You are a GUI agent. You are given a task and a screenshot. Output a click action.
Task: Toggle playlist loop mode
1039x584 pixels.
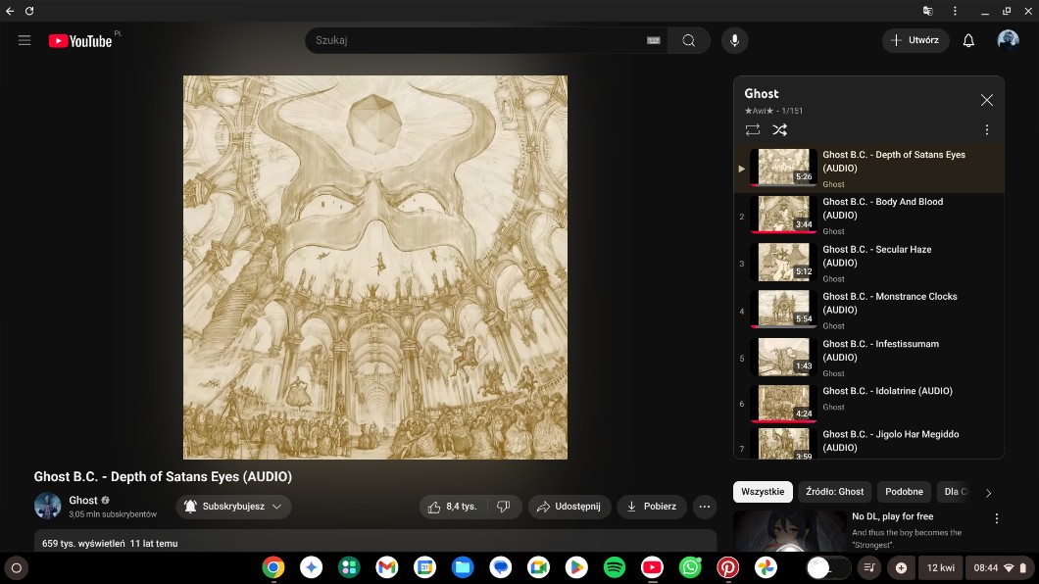coord(753,129)
